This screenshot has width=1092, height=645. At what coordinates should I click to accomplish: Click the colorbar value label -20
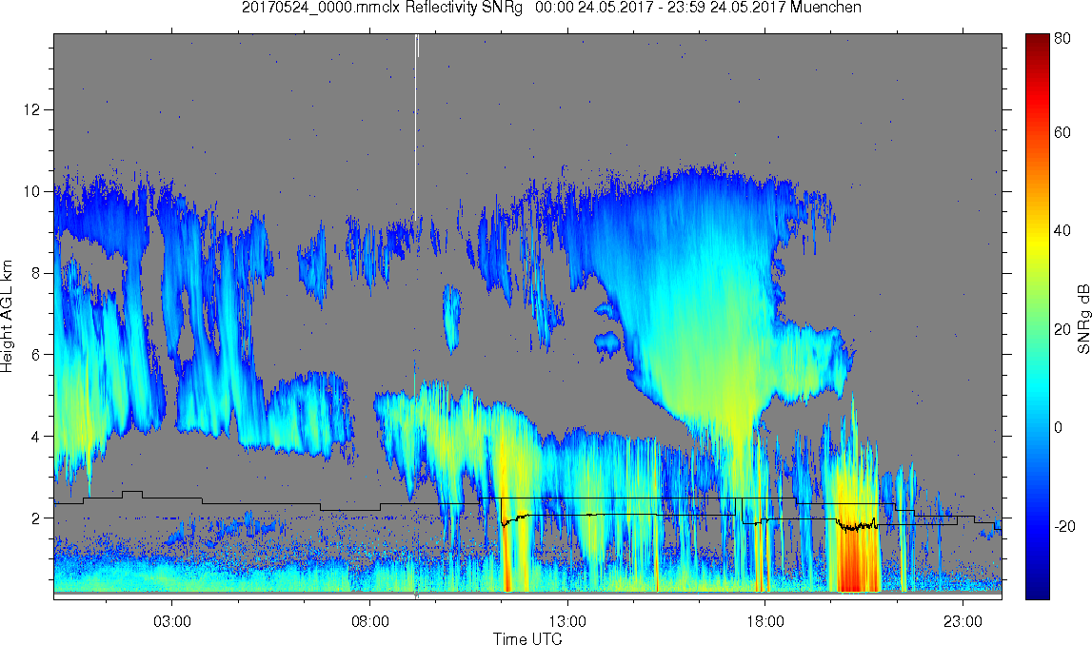tap(1064, 526)
